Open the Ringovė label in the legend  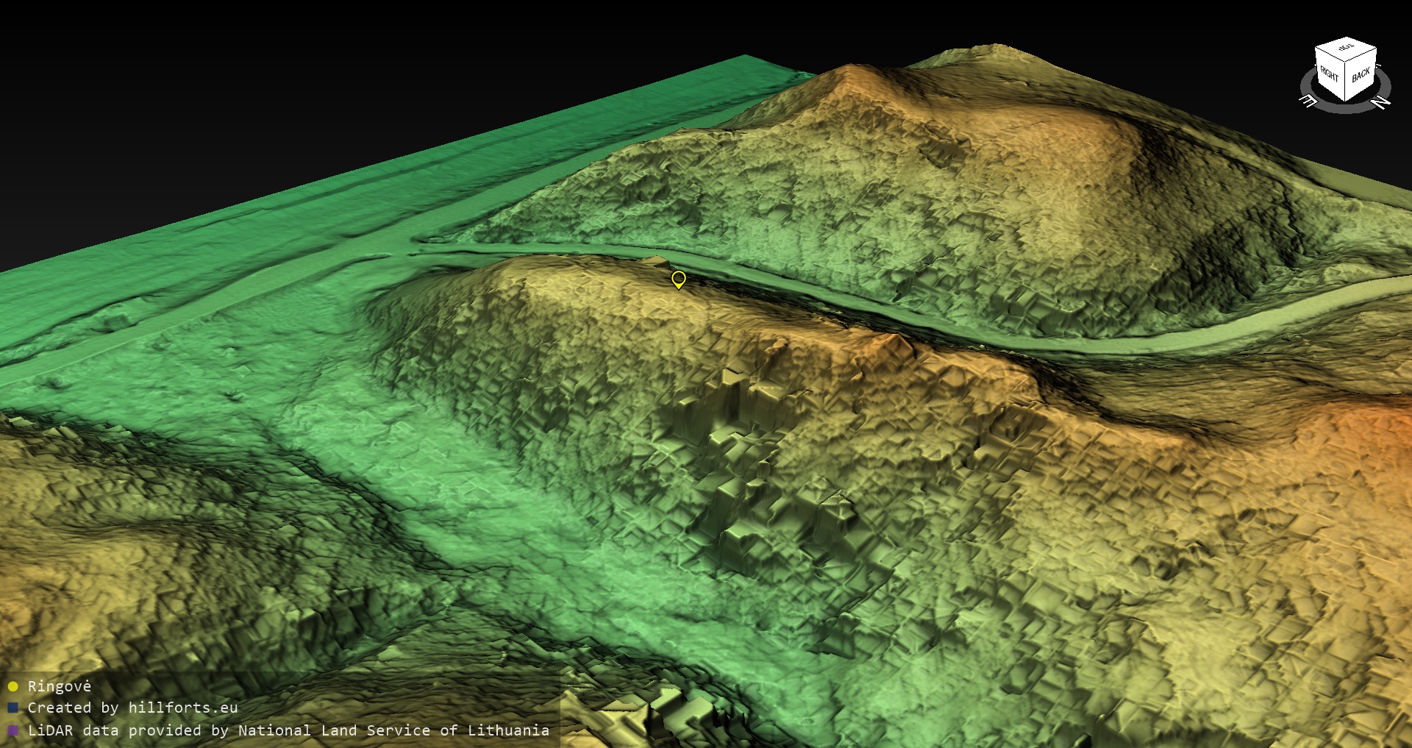pos(60,686)
